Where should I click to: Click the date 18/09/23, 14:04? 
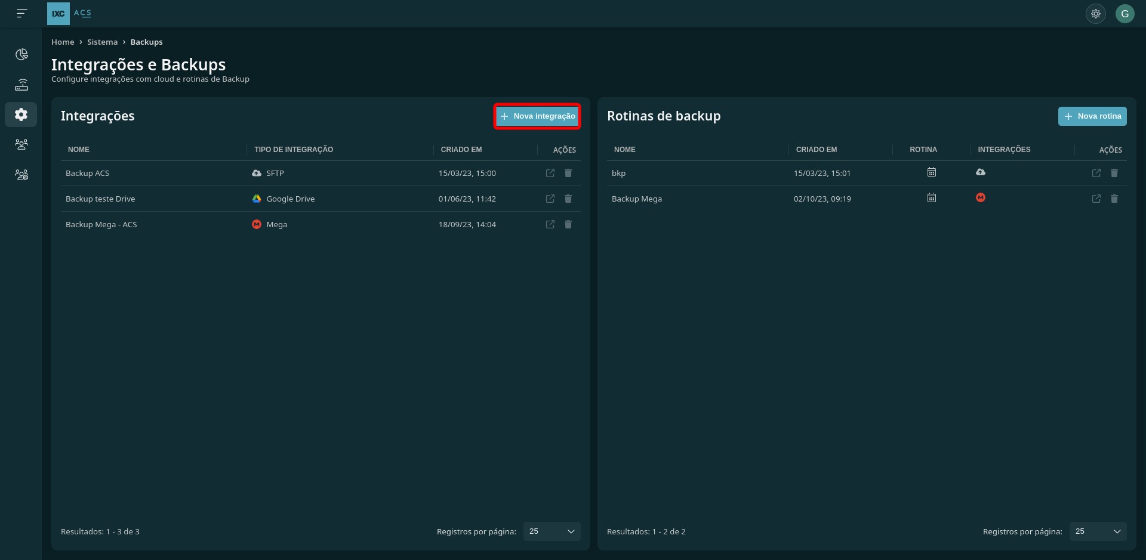467,224
